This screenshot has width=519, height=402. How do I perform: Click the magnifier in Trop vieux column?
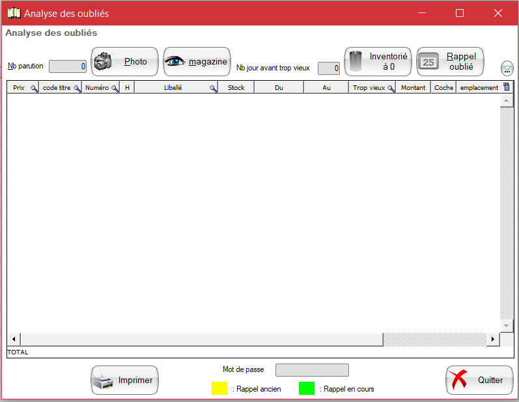coord(391,88)
